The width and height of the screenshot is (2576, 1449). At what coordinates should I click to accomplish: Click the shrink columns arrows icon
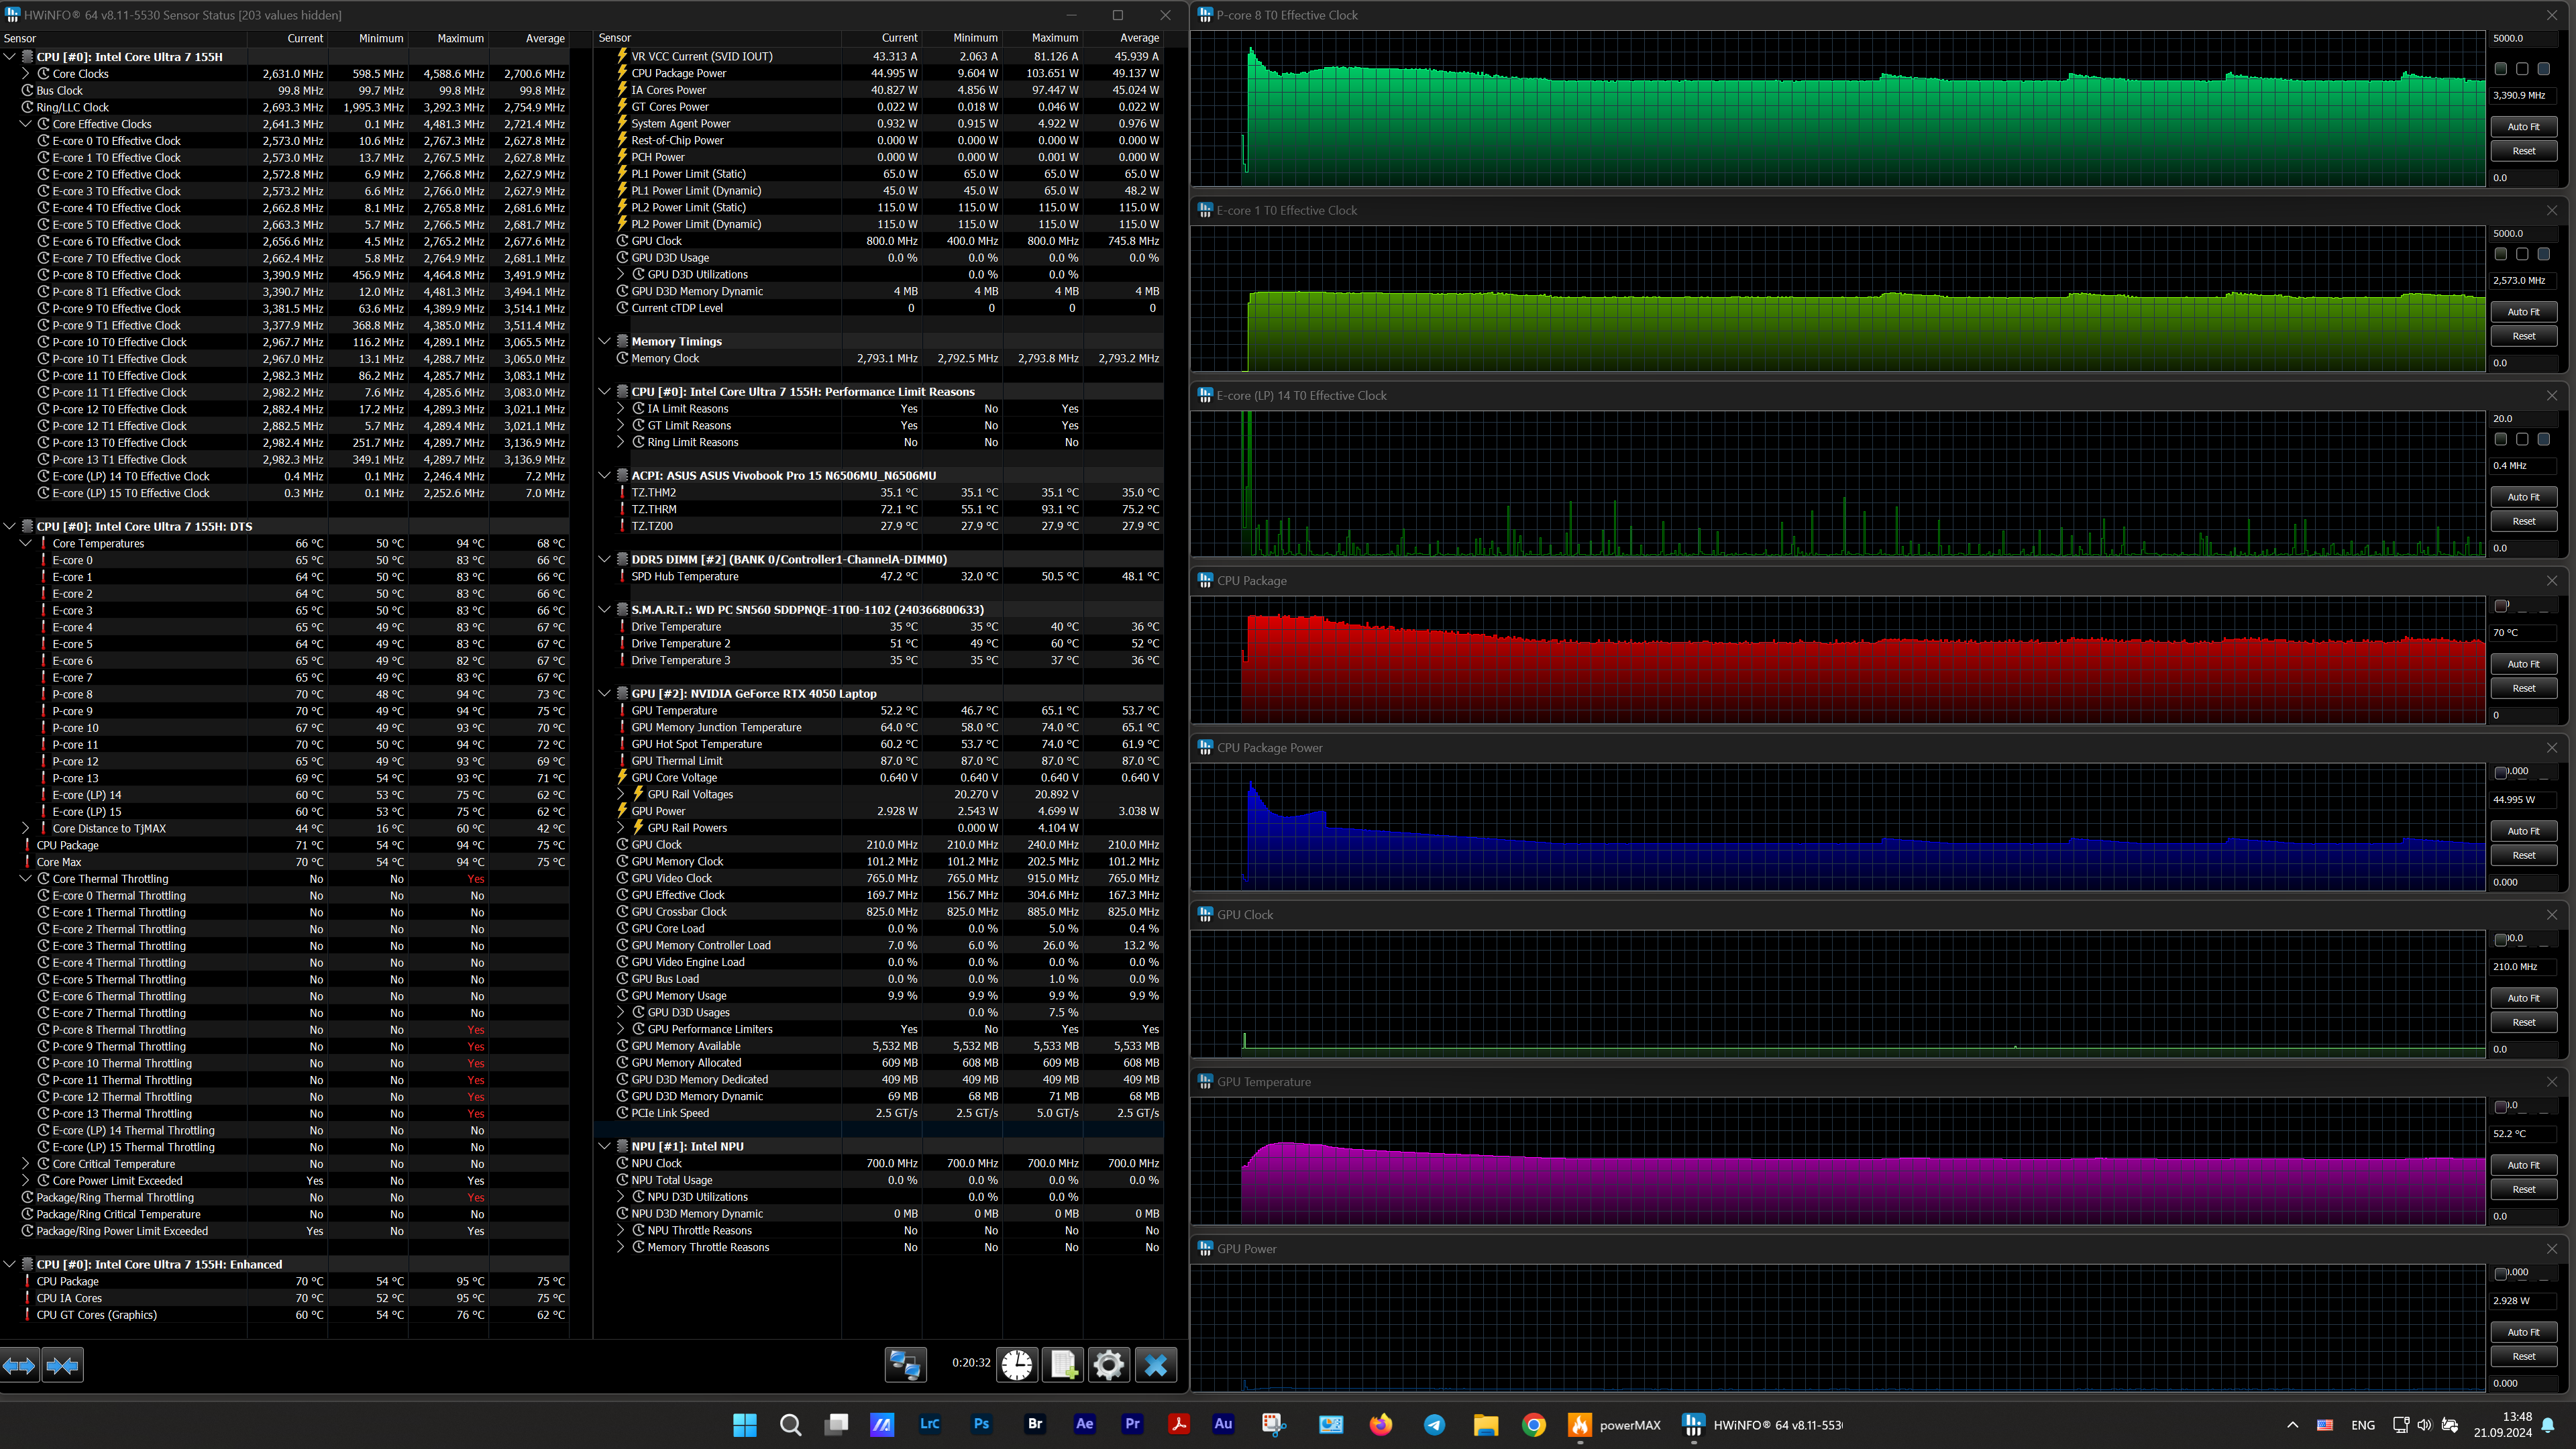click(x=63, y=1365)
